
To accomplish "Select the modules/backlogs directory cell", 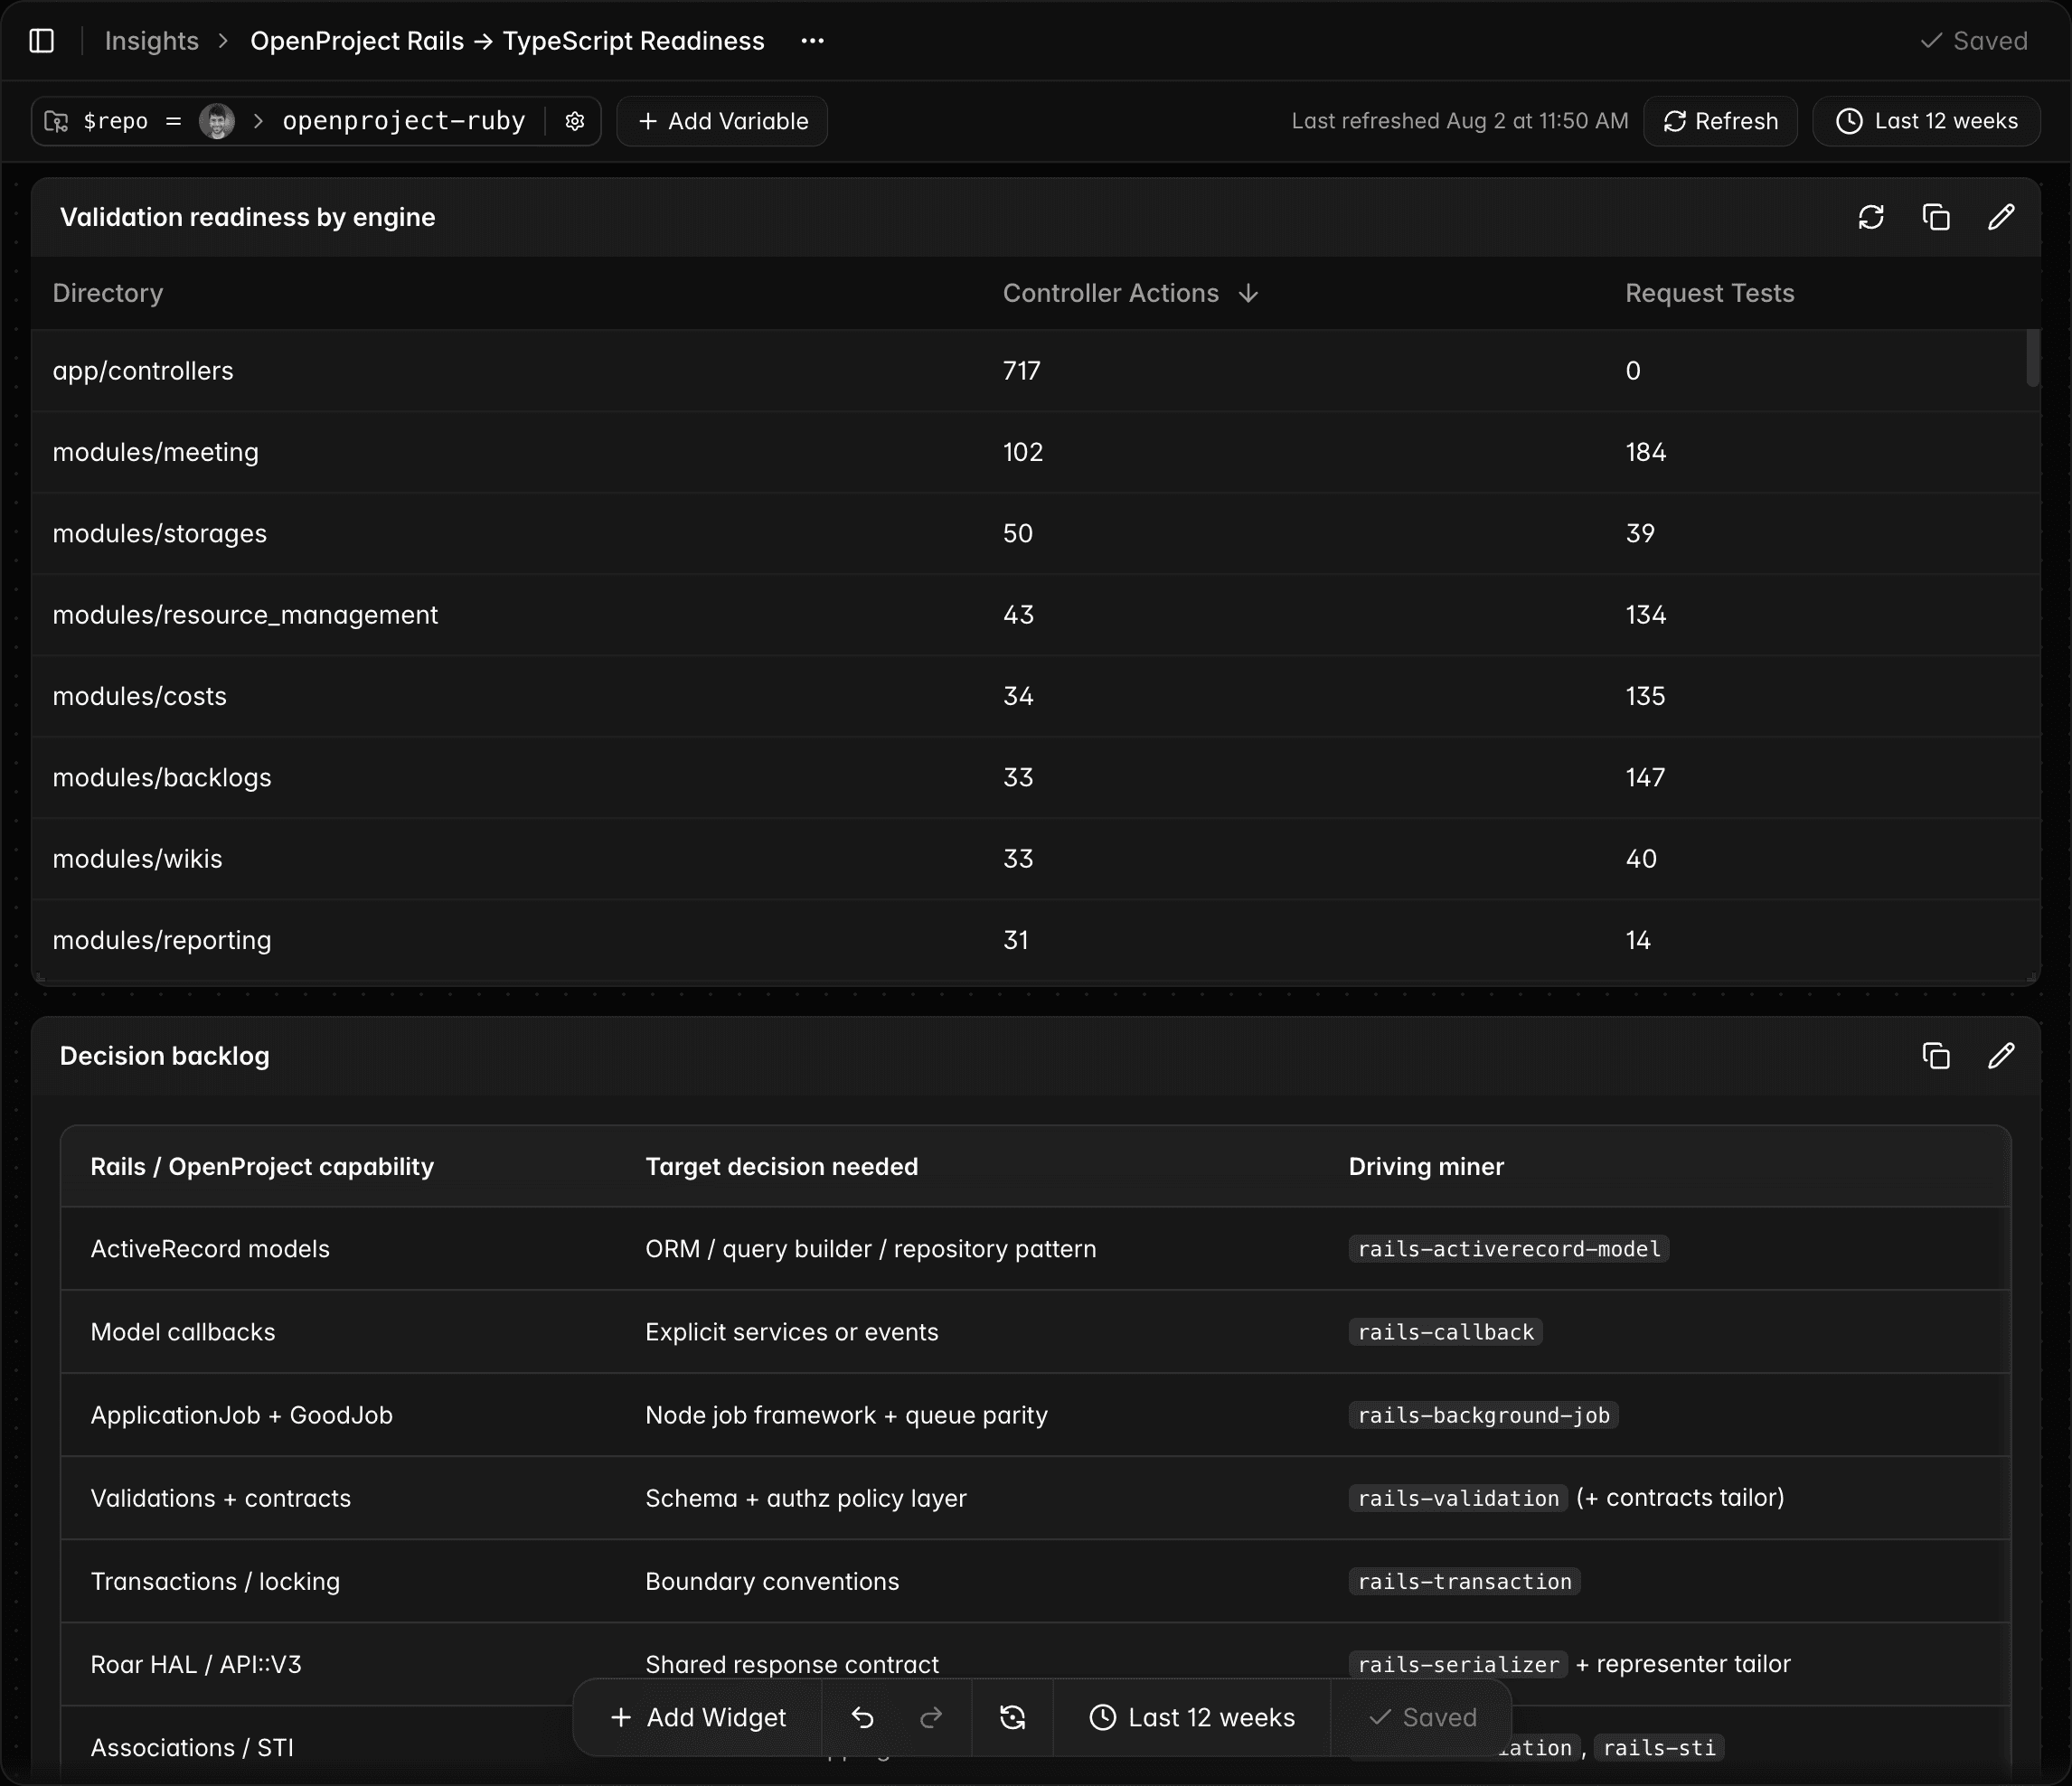I will 162,777.
